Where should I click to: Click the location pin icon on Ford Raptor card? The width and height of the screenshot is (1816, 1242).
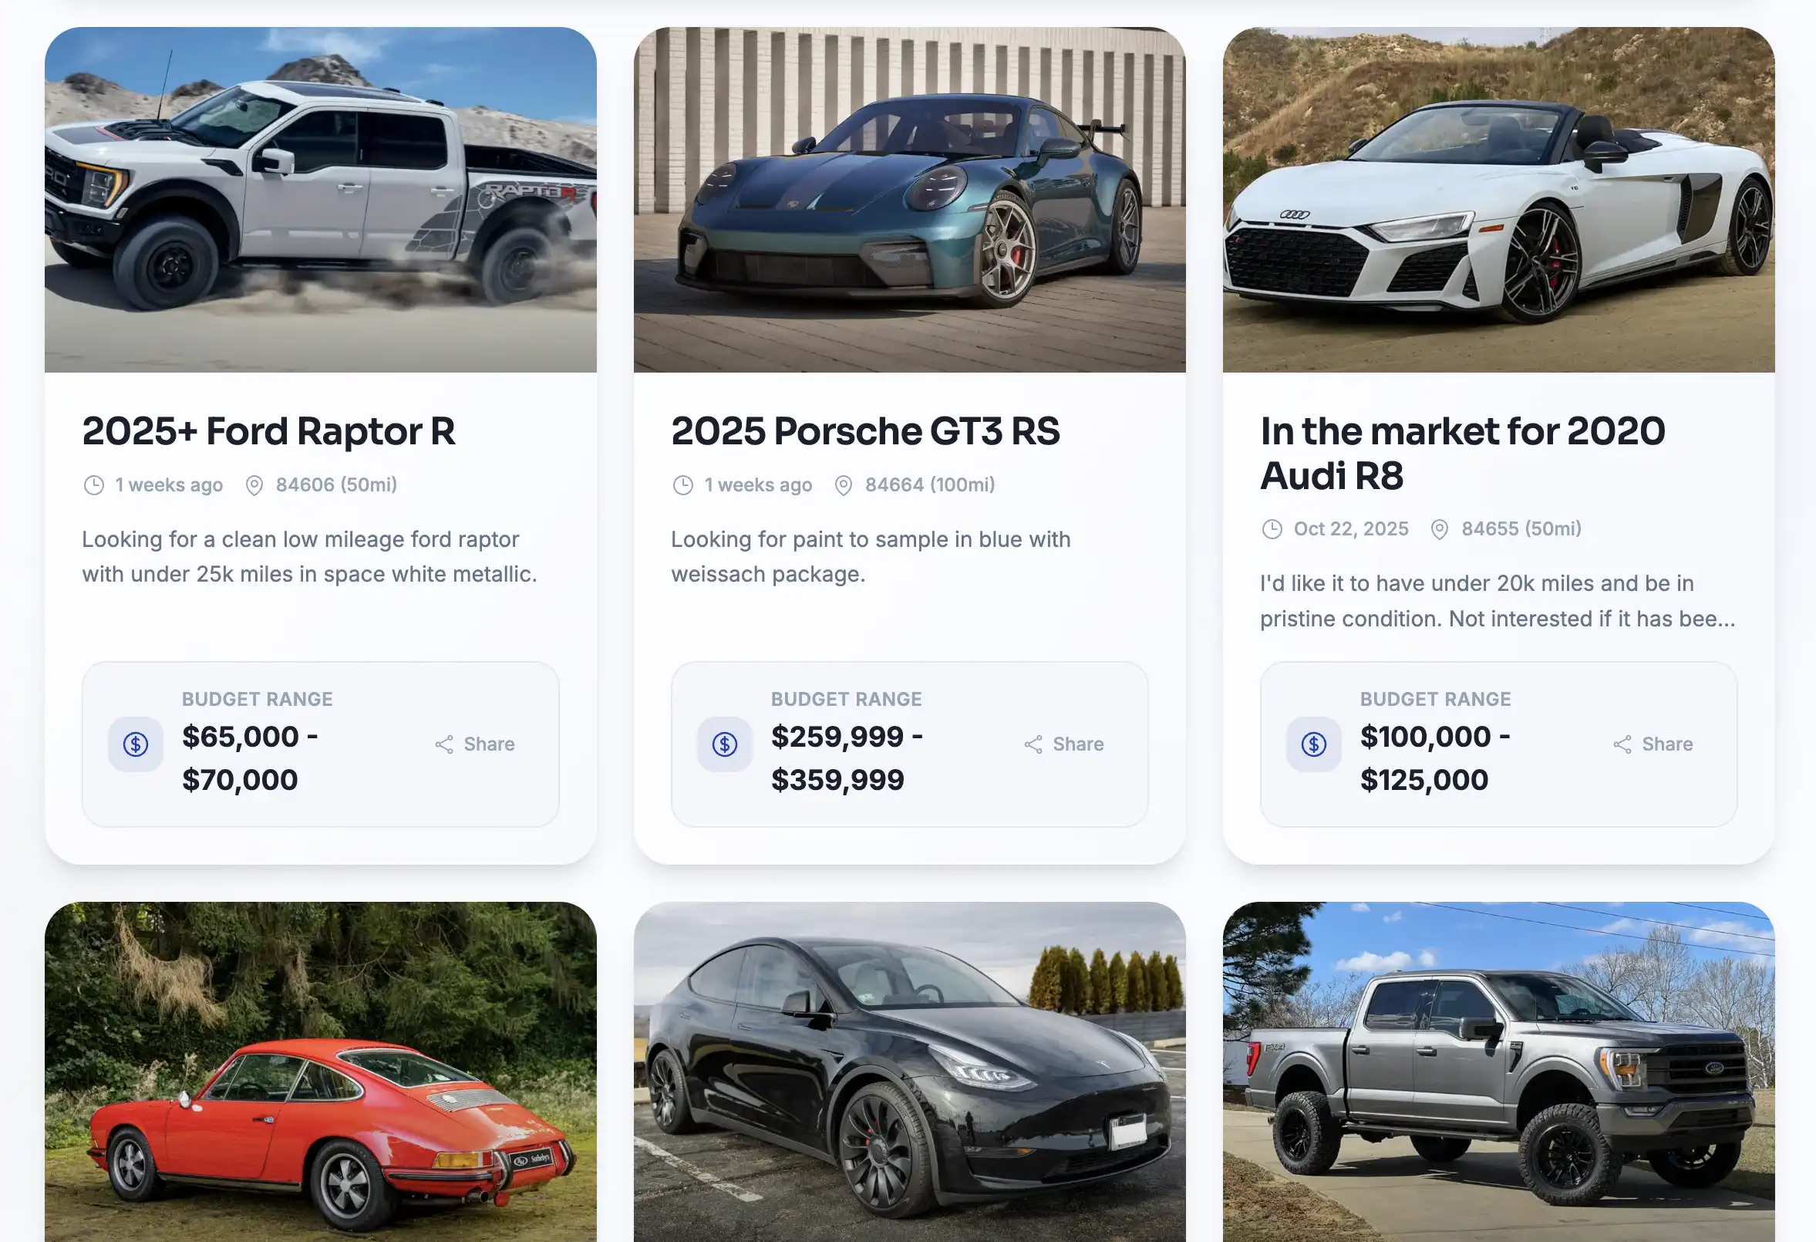pos(254,484)
